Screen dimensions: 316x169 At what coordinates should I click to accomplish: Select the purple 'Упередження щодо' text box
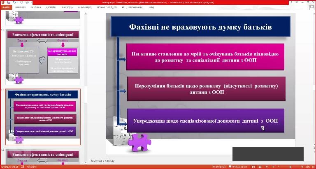pyautogui.click(x=206, y=121)
